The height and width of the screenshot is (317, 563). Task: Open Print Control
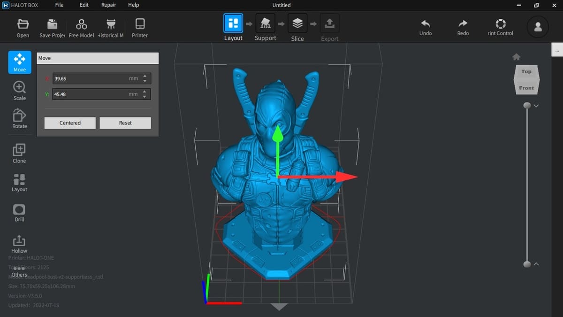pyautogui.click(x=501, y=28)
